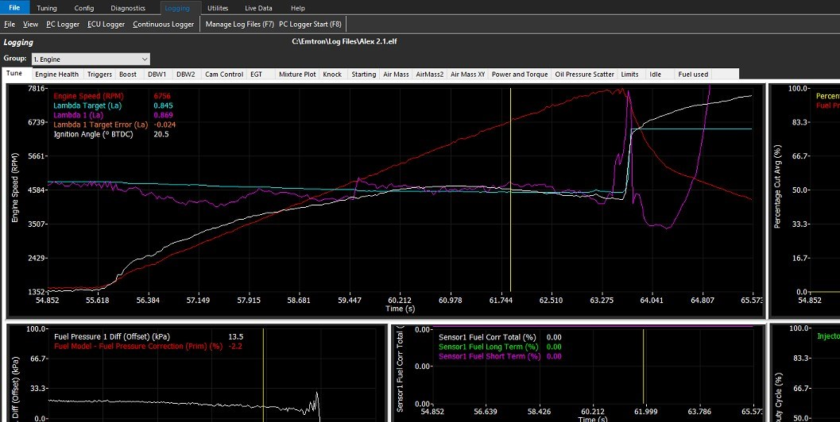Click the 20.5 ignition angle value
The image size is (840, 422).
pyautogui.click(x=161, y=134)
